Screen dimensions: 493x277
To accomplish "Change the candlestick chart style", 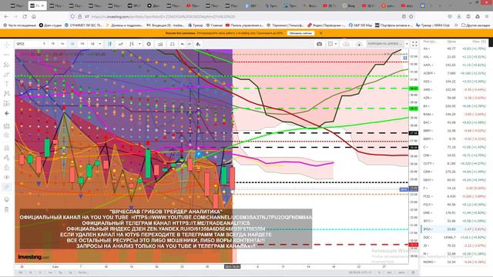I will pyautogui.click(x=109, y=44).
